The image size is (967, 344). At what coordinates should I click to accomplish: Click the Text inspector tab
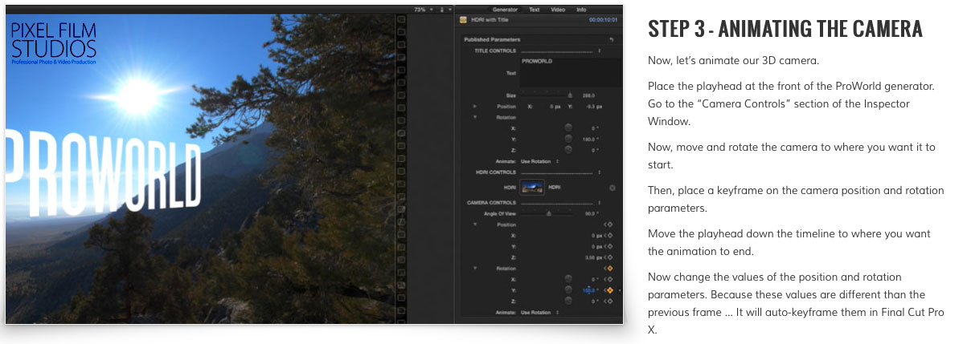[535, 10]
